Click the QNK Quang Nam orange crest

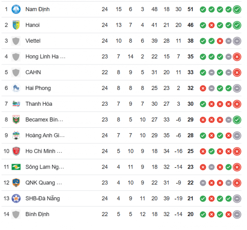[x=16, y=183]
